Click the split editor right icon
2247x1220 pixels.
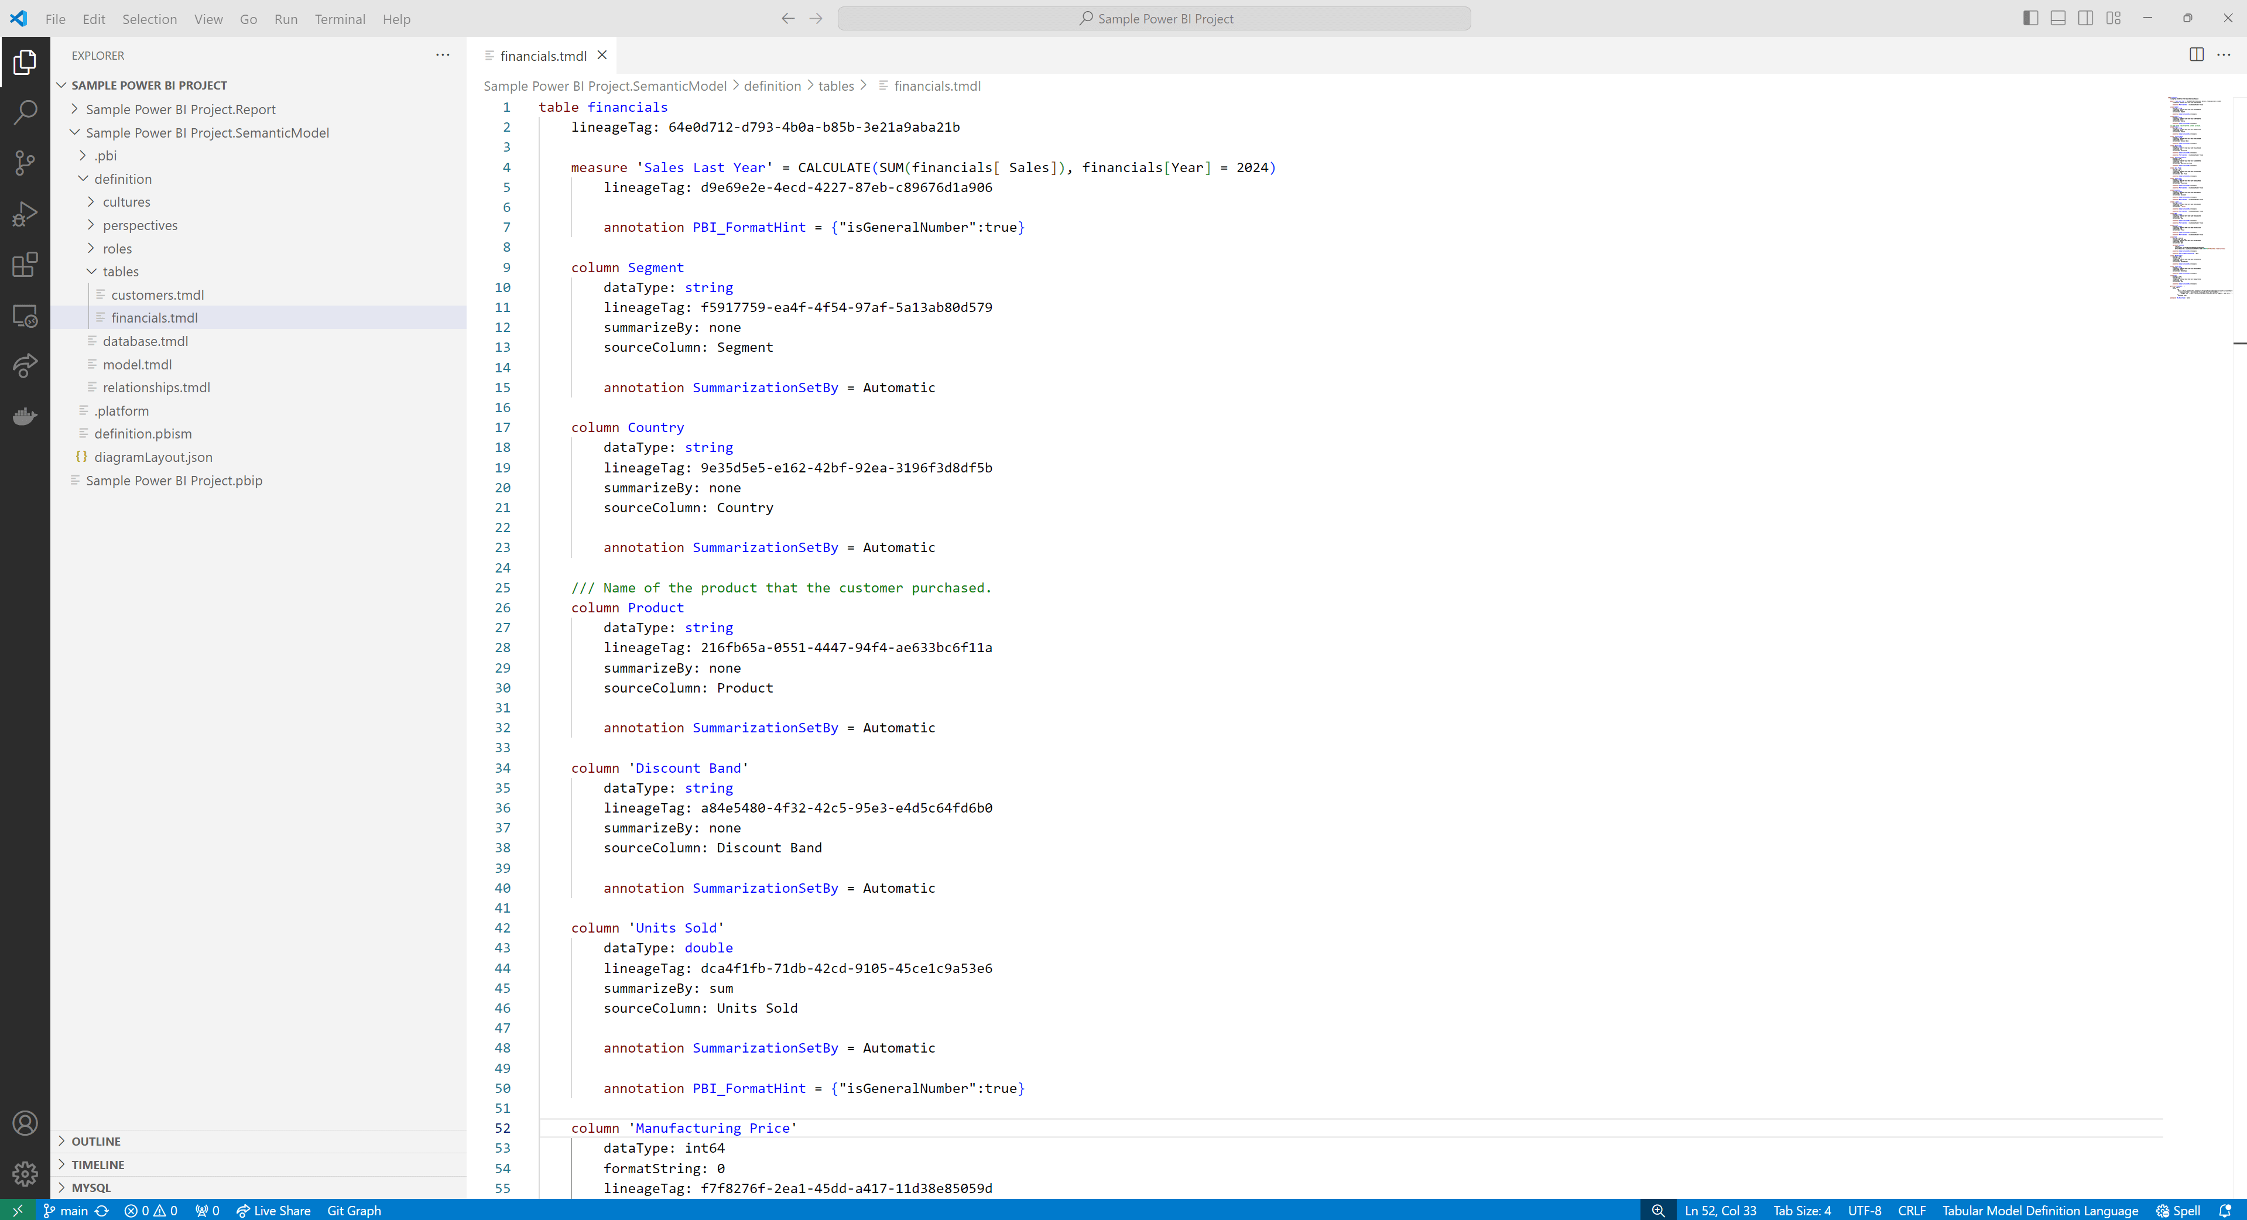(x=2197, y=55)
